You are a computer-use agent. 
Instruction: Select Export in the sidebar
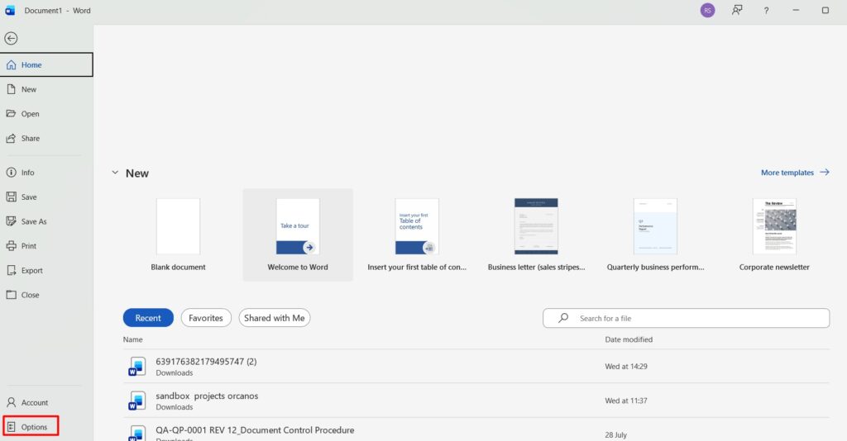pyautogui.click(x=46, y=271)
